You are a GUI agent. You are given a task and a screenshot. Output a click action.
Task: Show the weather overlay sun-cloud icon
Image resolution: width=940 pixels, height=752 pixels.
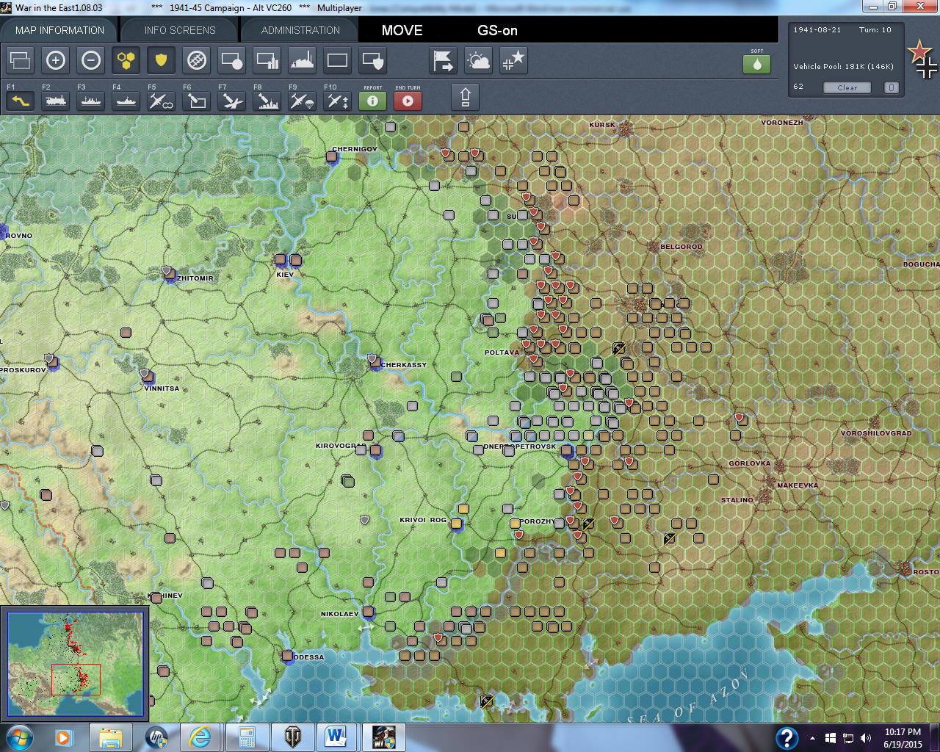pyautogui.click(x=479, y=60)
